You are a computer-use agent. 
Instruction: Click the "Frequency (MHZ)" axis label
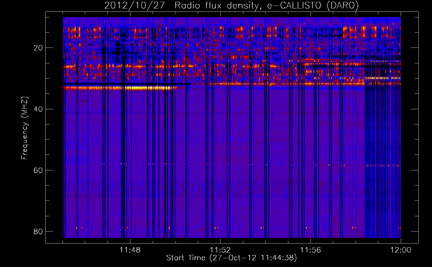coord(24,128)
